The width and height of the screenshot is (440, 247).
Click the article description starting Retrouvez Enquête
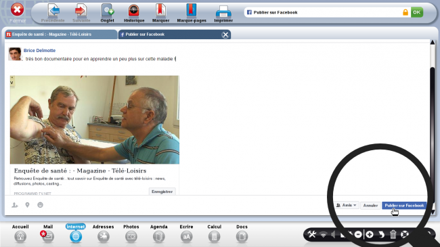pos(89,181)
